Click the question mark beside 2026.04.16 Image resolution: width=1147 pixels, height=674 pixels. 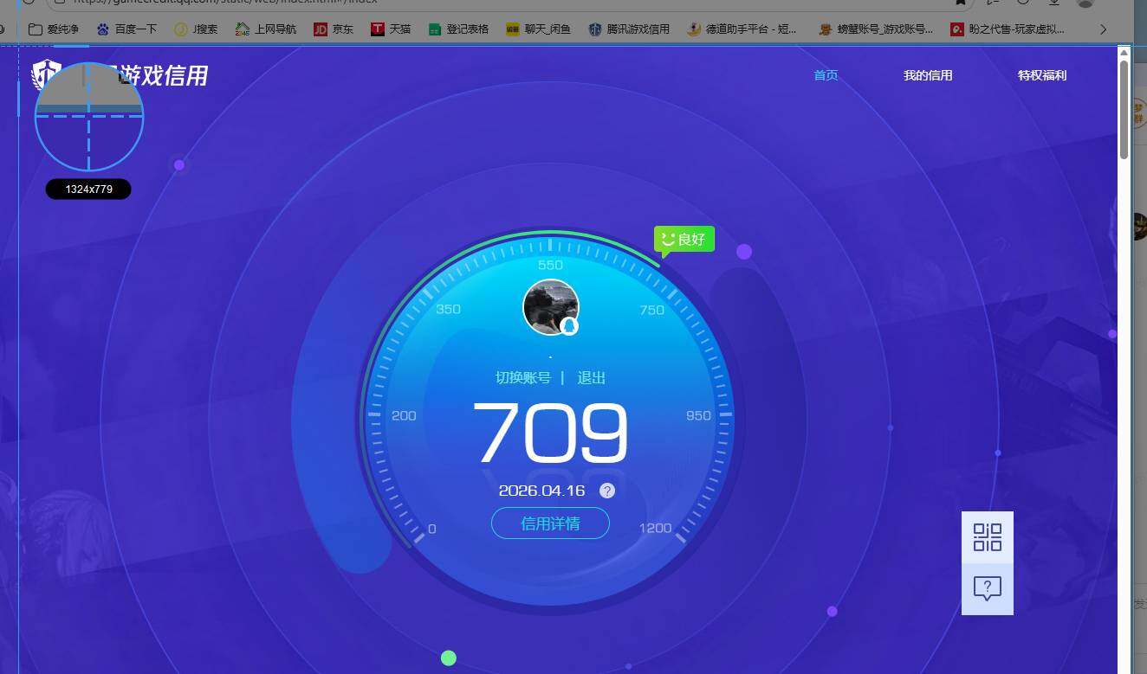click(607, 491)
